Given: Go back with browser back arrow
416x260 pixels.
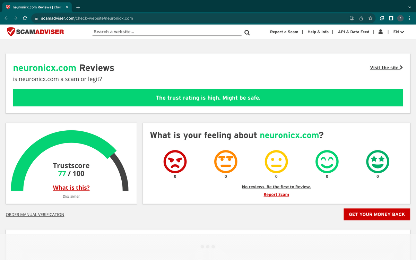Looking at the screenshot, I should tap(6, 18).
